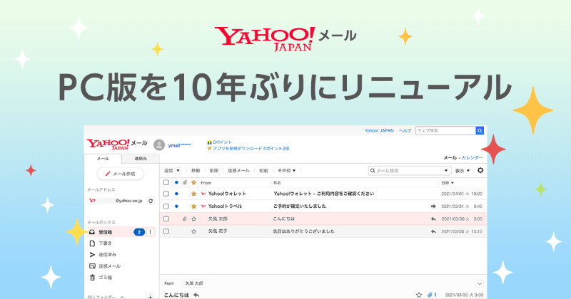Click the star column header icon
Image resolution: width=571 pixels, height=299 pixels.
pyautogui.click(x=193, y=182)
